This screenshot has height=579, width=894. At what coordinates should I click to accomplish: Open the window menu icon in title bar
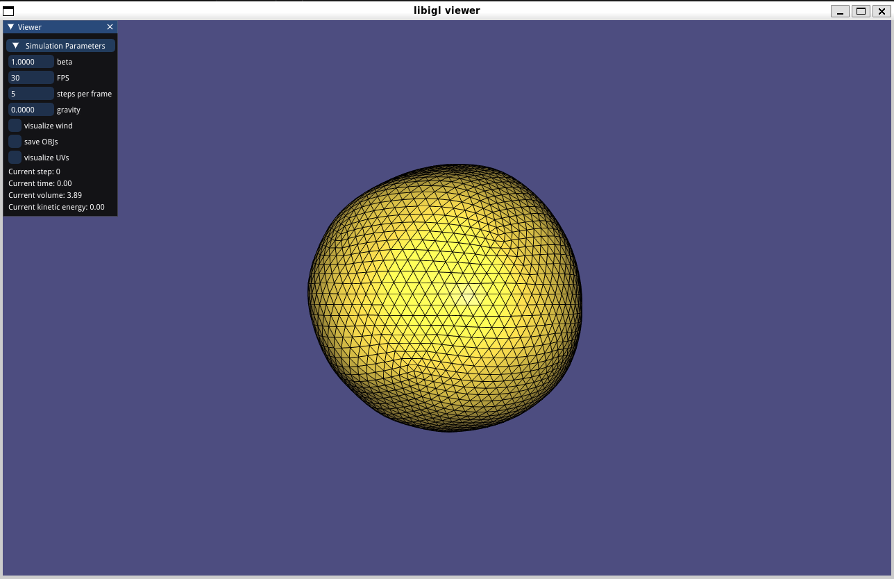[8, 10]
